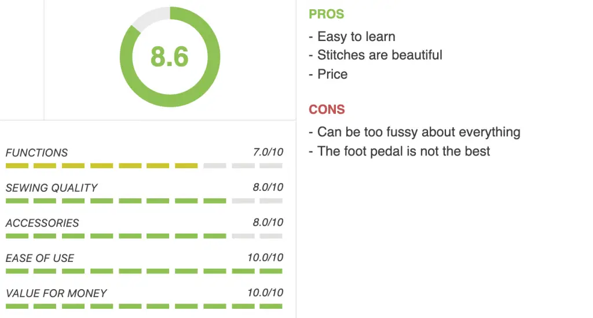
Task: Select the FUNCTIONS label
Action: point(36,153)
